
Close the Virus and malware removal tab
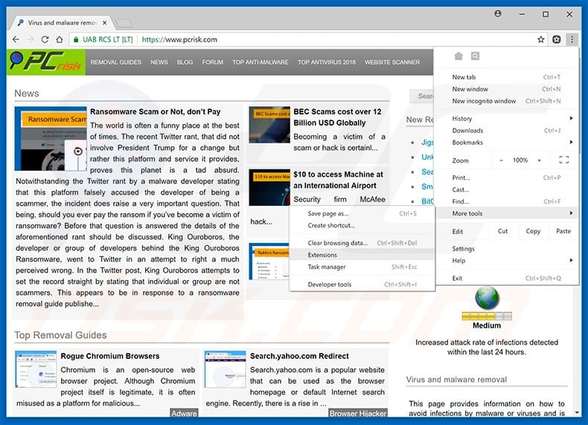click(105, 23)
